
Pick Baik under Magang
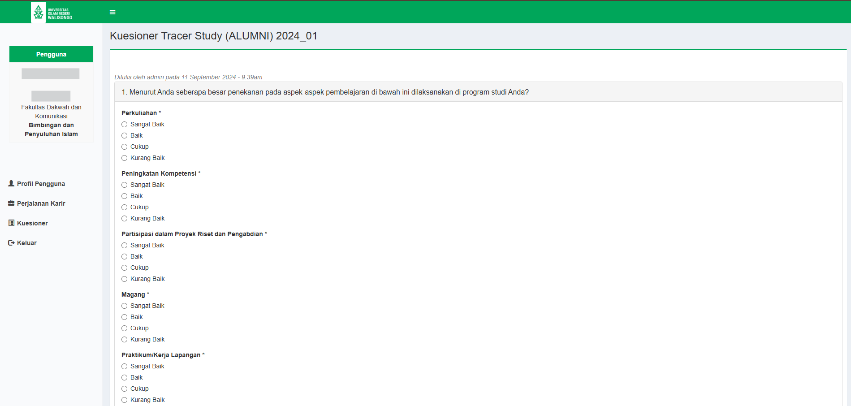pos(125,317)
